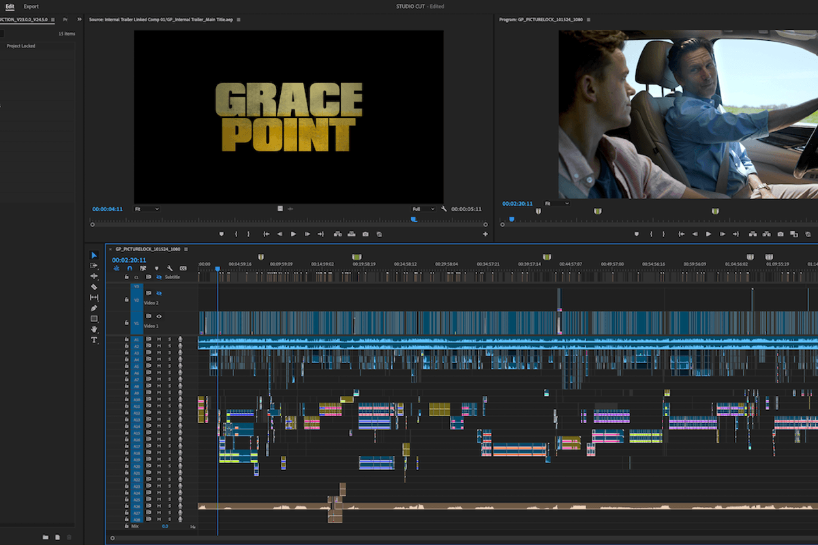Switch to Edit workspace tab

[x=10, y=6]
